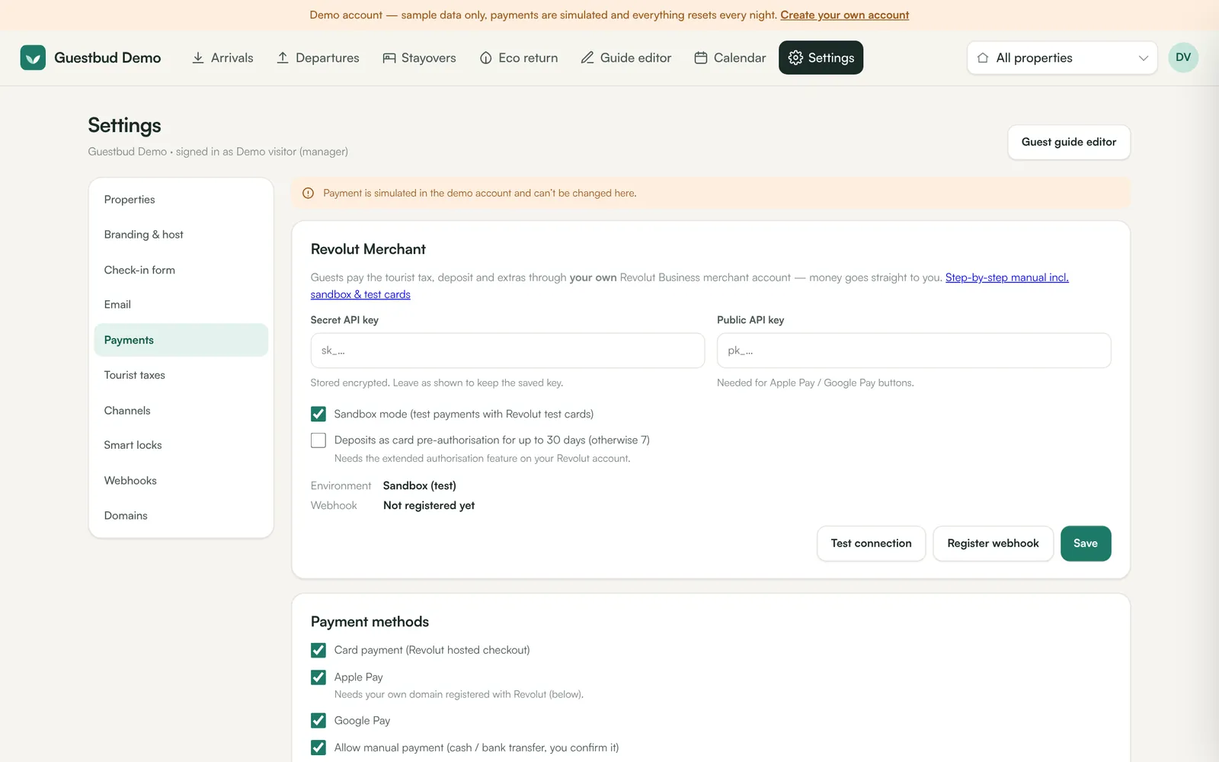Viewport: 1219px width, 762px height.
Task: Click the 'Sandbox (test)' environment value
Action: (x=420, y=486)
